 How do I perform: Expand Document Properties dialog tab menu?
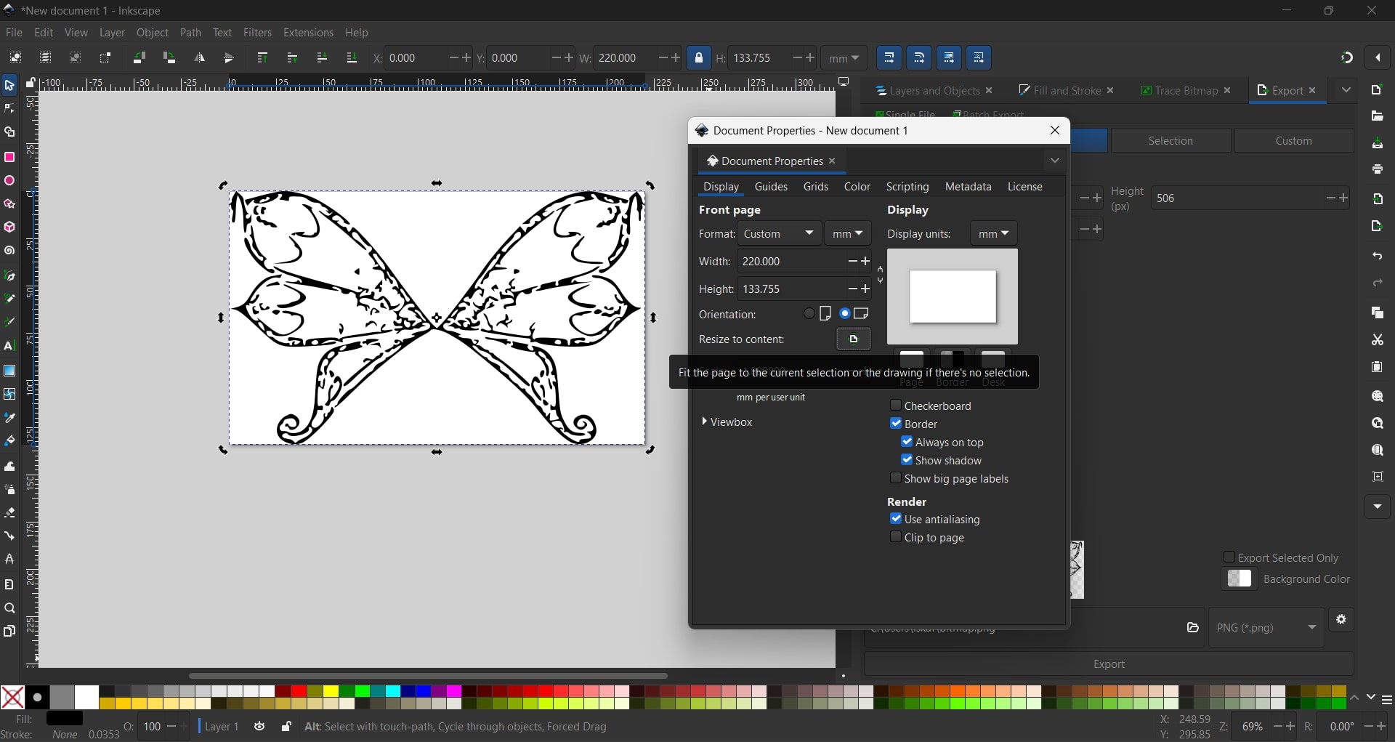pos(1054,161)
